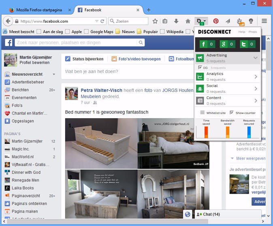Click the Pinterest toolbar icon
This screenshot has height=226, width=273.
point(216,21)
